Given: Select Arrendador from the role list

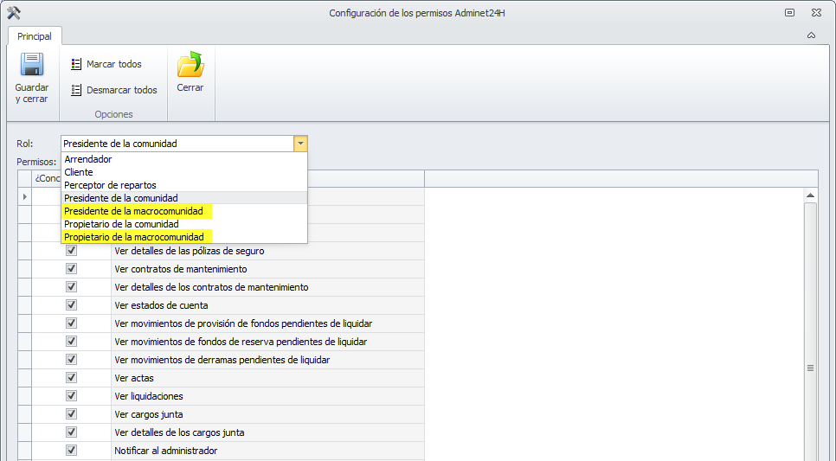Looking at the screenshot, I should click(x=184, y=159).
